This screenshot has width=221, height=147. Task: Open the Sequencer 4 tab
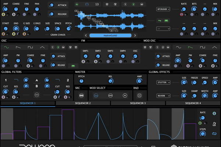pos(193,104)
